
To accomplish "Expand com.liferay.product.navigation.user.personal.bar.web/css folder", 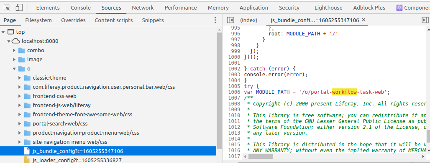I will [20, 87].
